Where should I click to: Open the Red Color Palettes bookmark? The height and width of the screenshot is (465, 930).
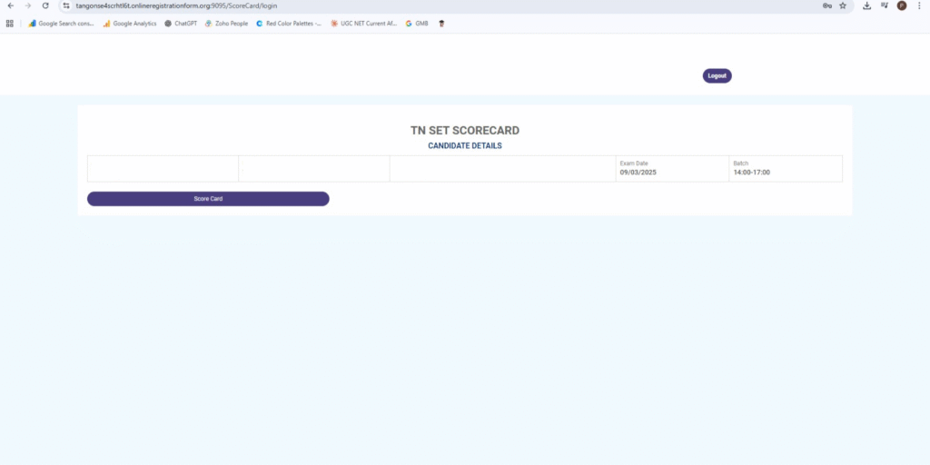point(289,24)
